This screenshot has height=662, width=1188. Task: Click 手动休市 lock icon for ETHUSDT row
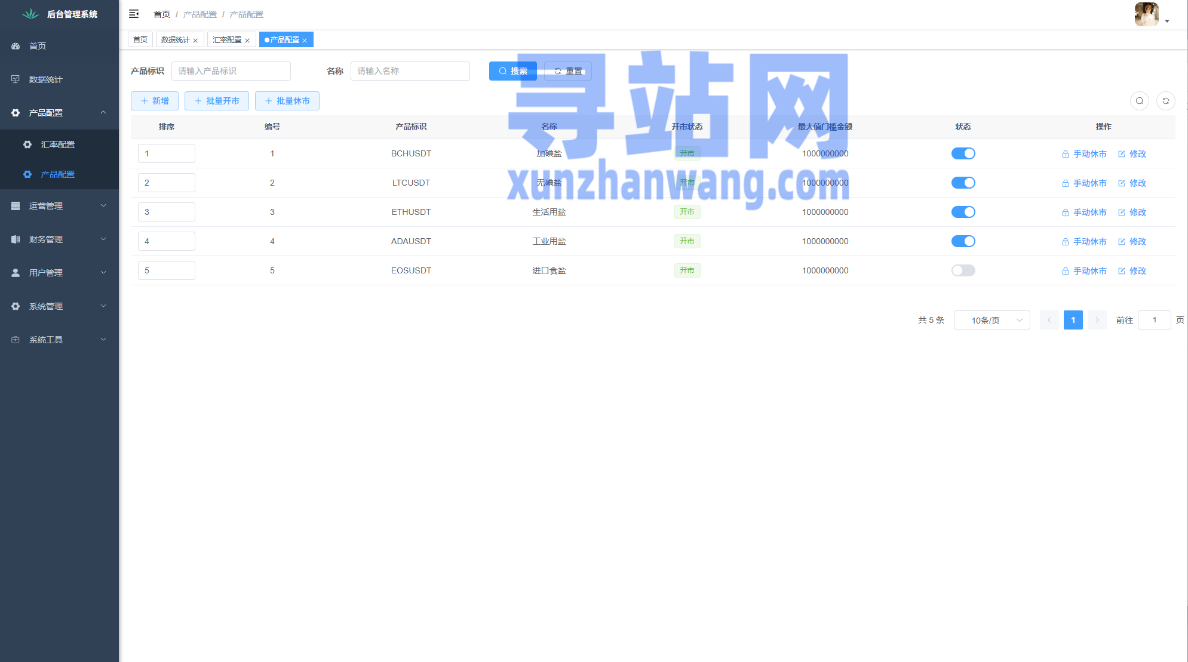click(x=1065, y=213)
